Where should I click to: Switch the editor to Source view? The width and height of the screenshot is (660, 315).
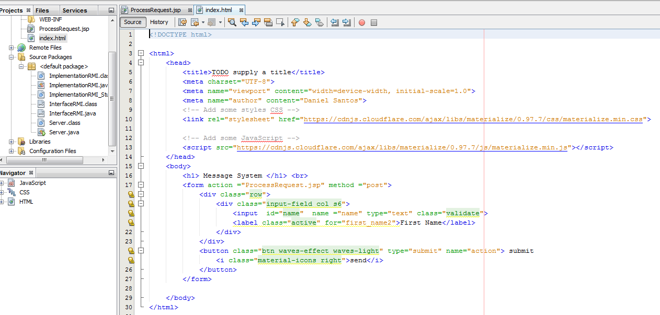[x=133, y=22]
